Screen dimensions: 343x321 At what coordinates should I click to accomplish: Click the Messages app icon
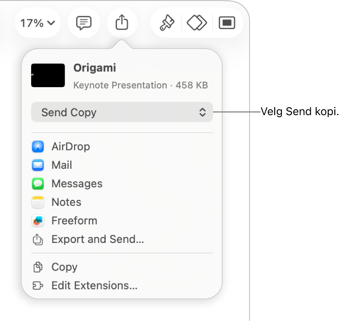click(38, 184)
